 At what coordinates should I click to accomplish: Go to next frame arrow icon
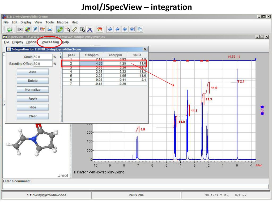[125, 29]
